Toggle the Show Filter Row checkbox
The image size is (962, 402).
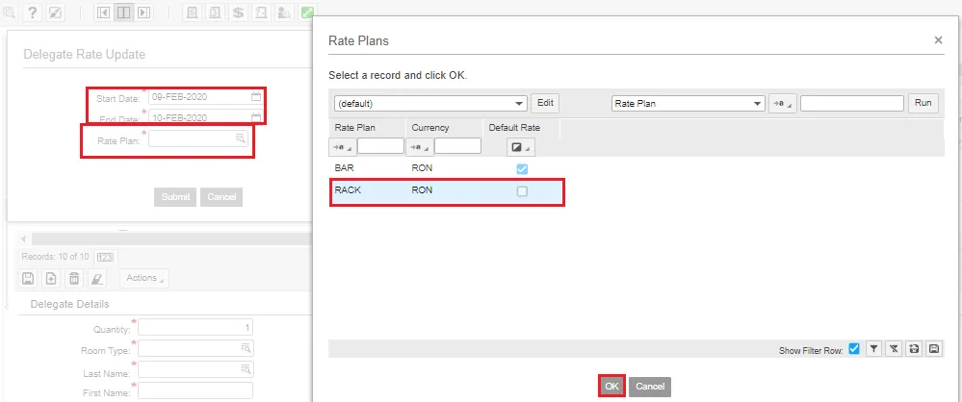pos(854,349)
